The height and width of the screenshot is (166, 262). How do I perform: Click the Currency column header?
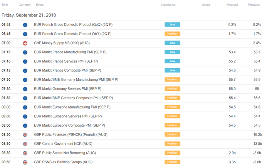25,5
